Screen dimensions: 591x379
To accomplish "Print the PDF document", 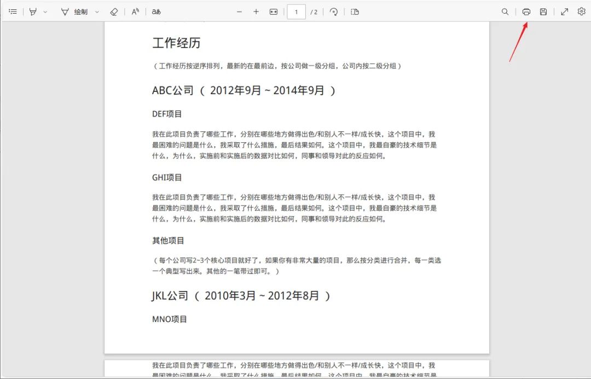I will pyautogui.click(x=526, y=11).
